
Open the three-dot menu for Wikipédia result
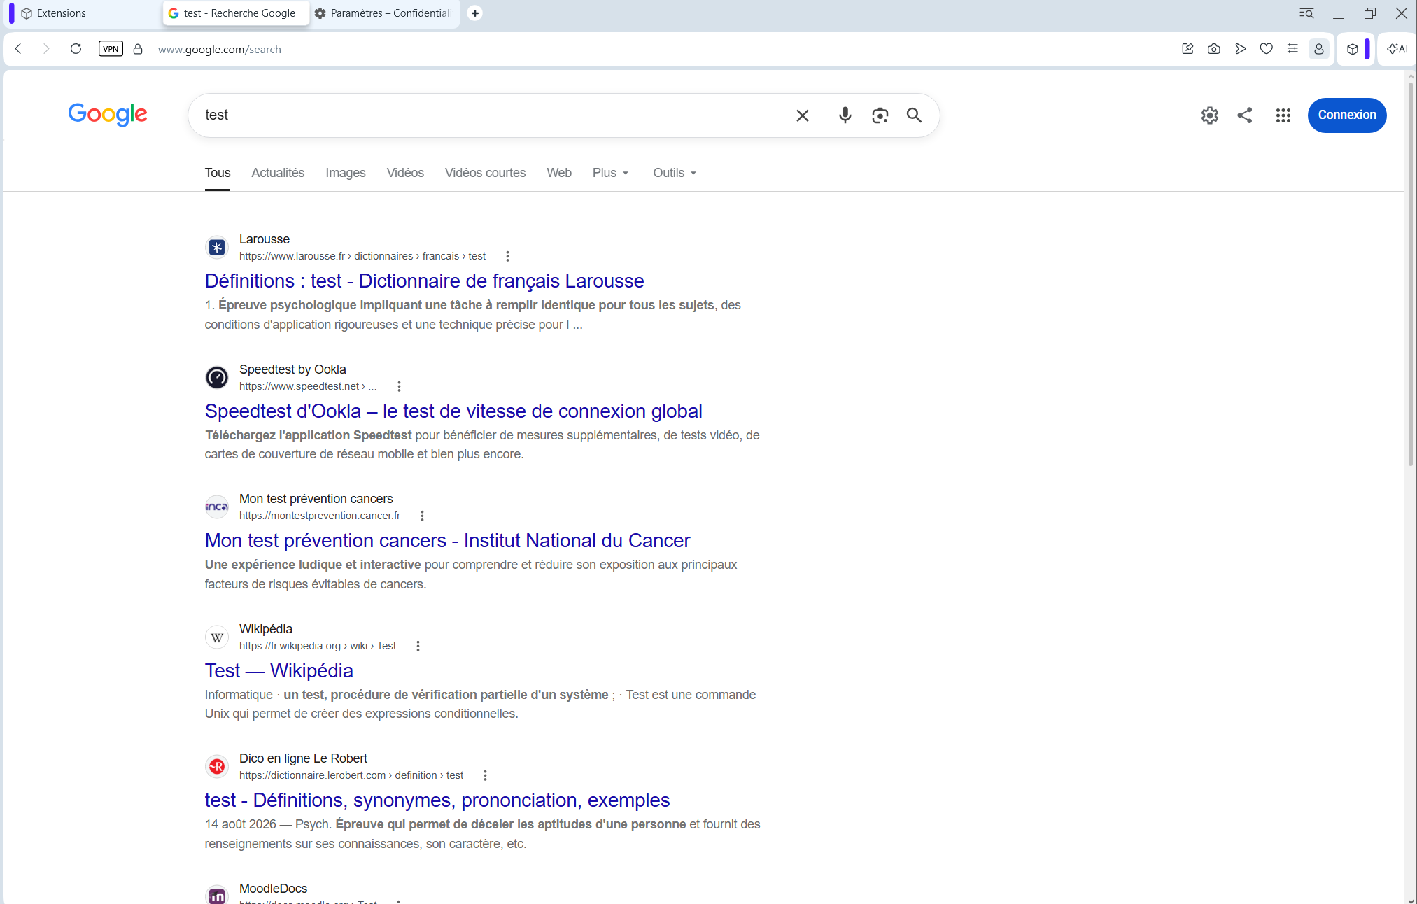tap(418, 646)
